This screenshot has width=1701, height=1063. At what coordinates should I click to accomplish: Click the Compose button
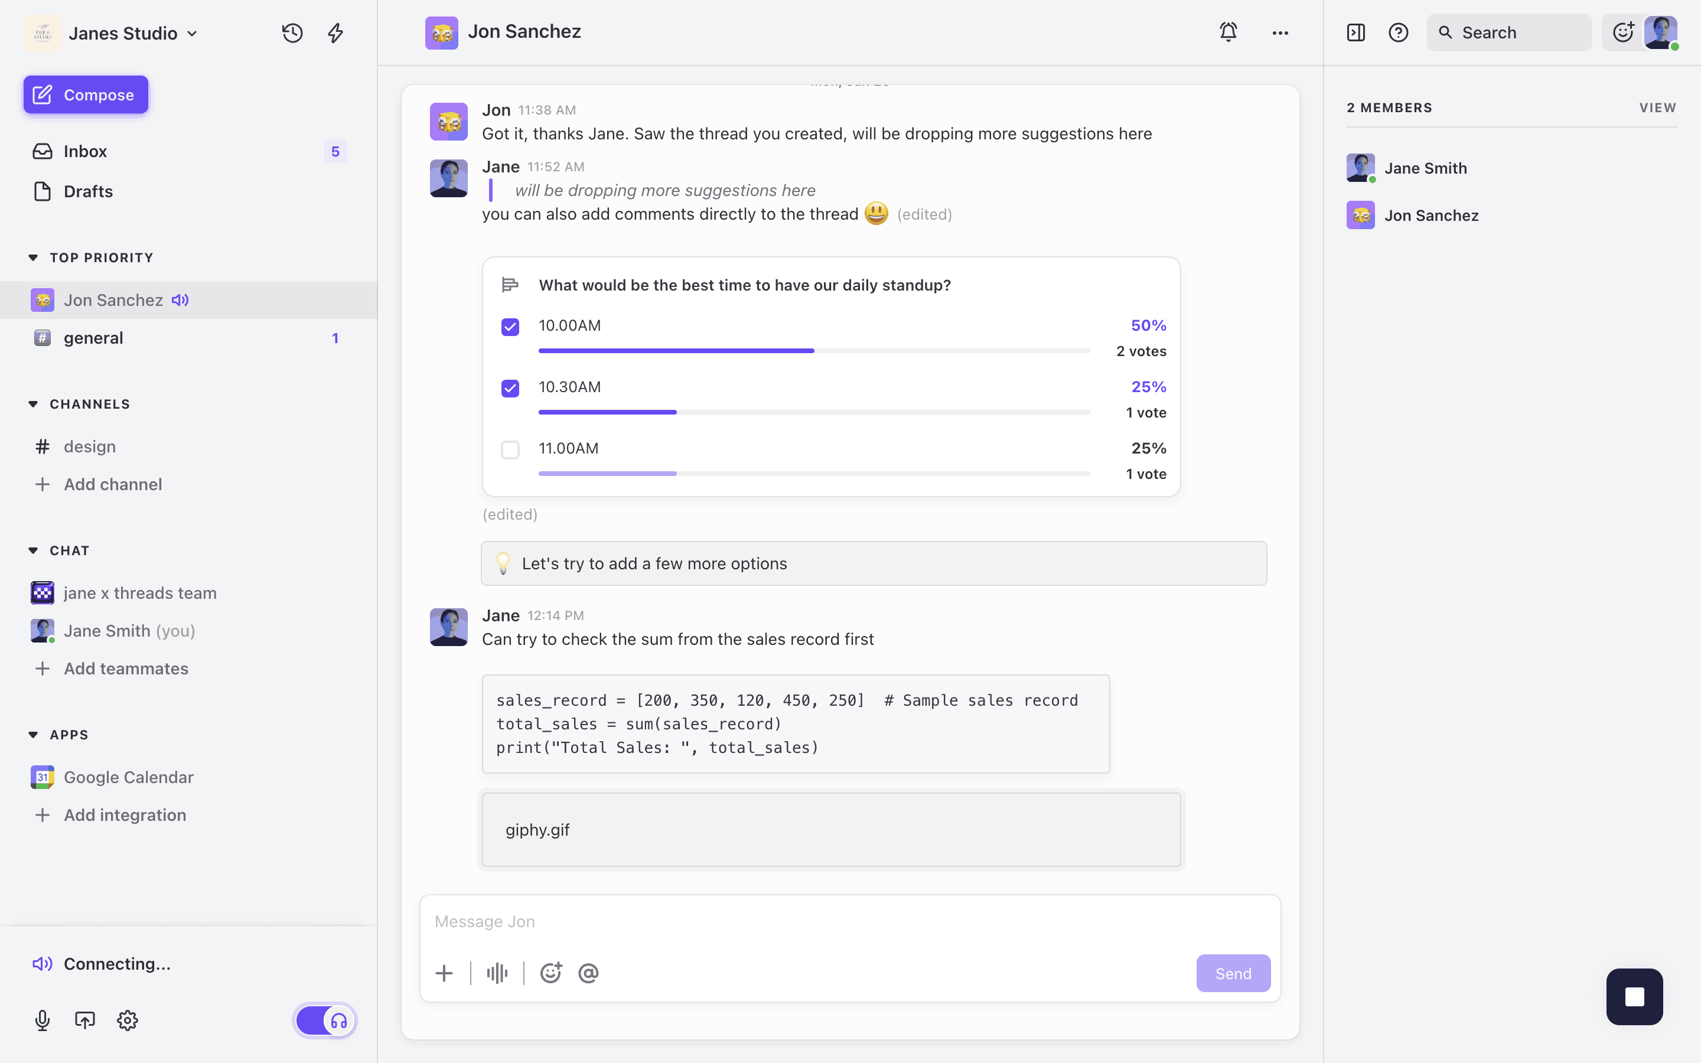(86, 95)
